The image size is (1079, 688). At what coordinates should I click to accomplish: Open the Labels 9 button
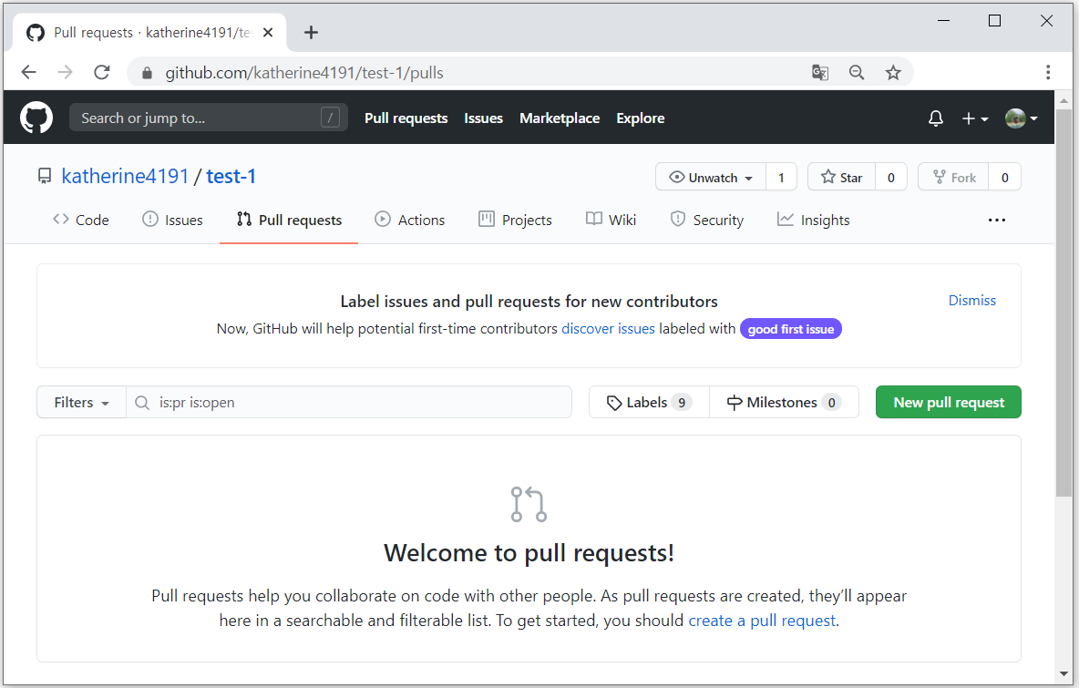649,403
